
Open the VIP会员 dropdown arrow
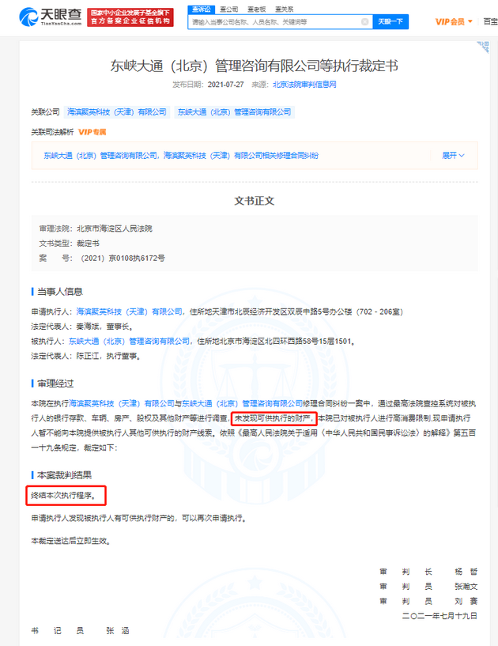point(470,21)
